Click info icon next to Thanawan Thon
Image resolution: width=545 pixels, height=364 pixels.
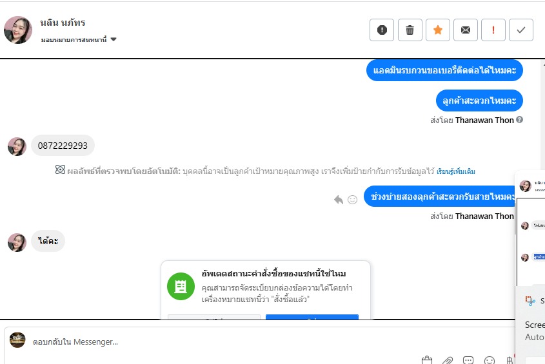pos(520,120)
